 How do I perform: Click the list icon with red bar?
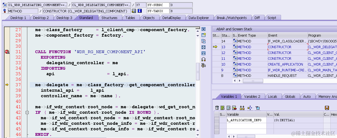[234, 108]
